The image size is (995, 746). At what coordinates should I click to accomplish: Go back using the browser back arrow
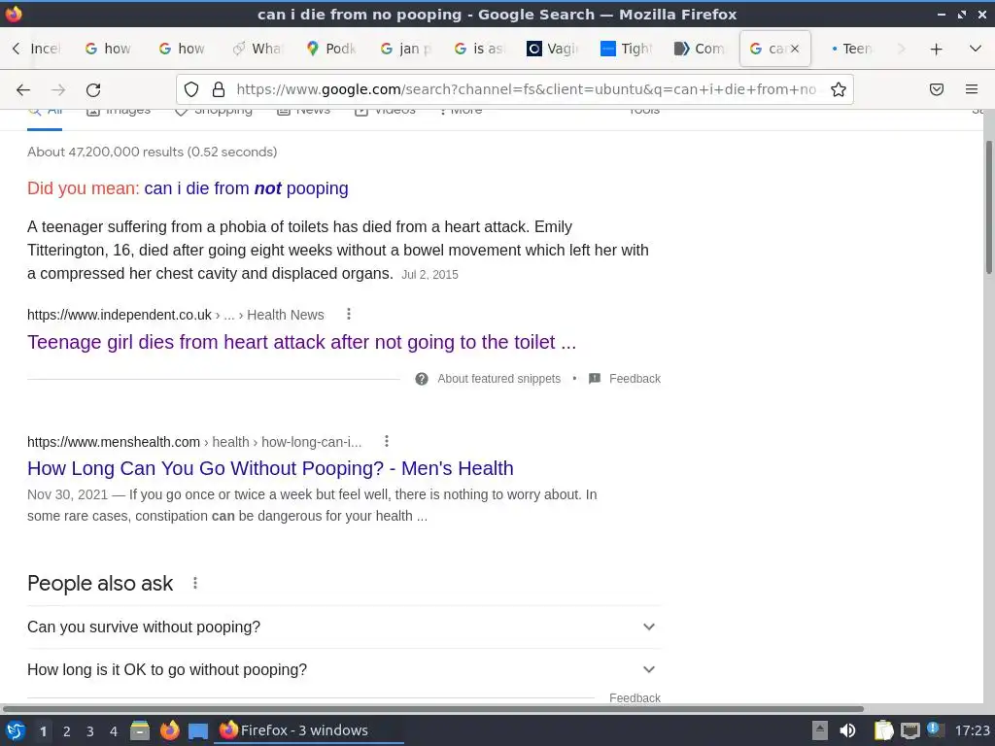tap(23, 89)
